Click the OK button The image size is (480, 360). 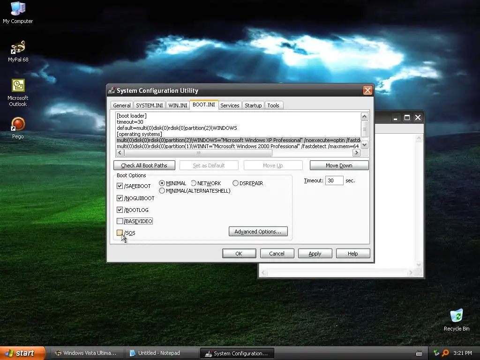point(239,254)
